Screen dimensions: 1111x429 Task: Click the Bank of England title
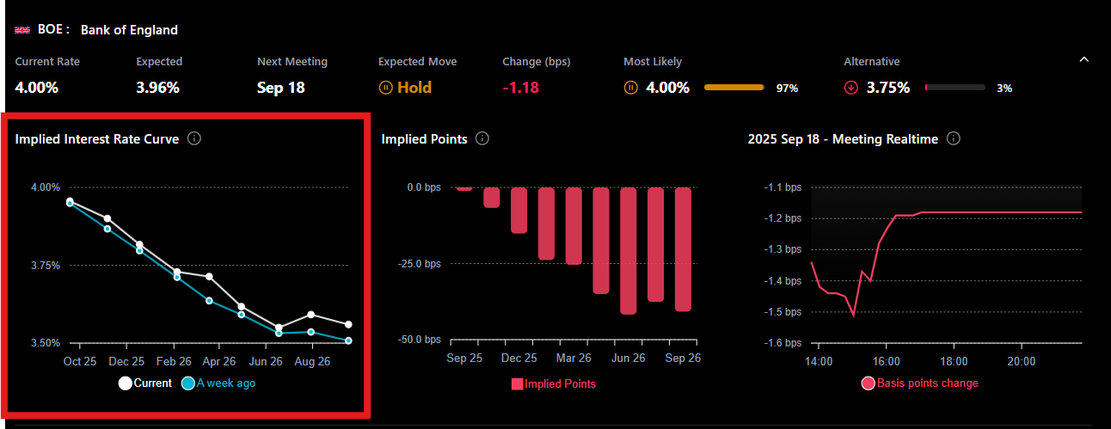tap(129, 30)
